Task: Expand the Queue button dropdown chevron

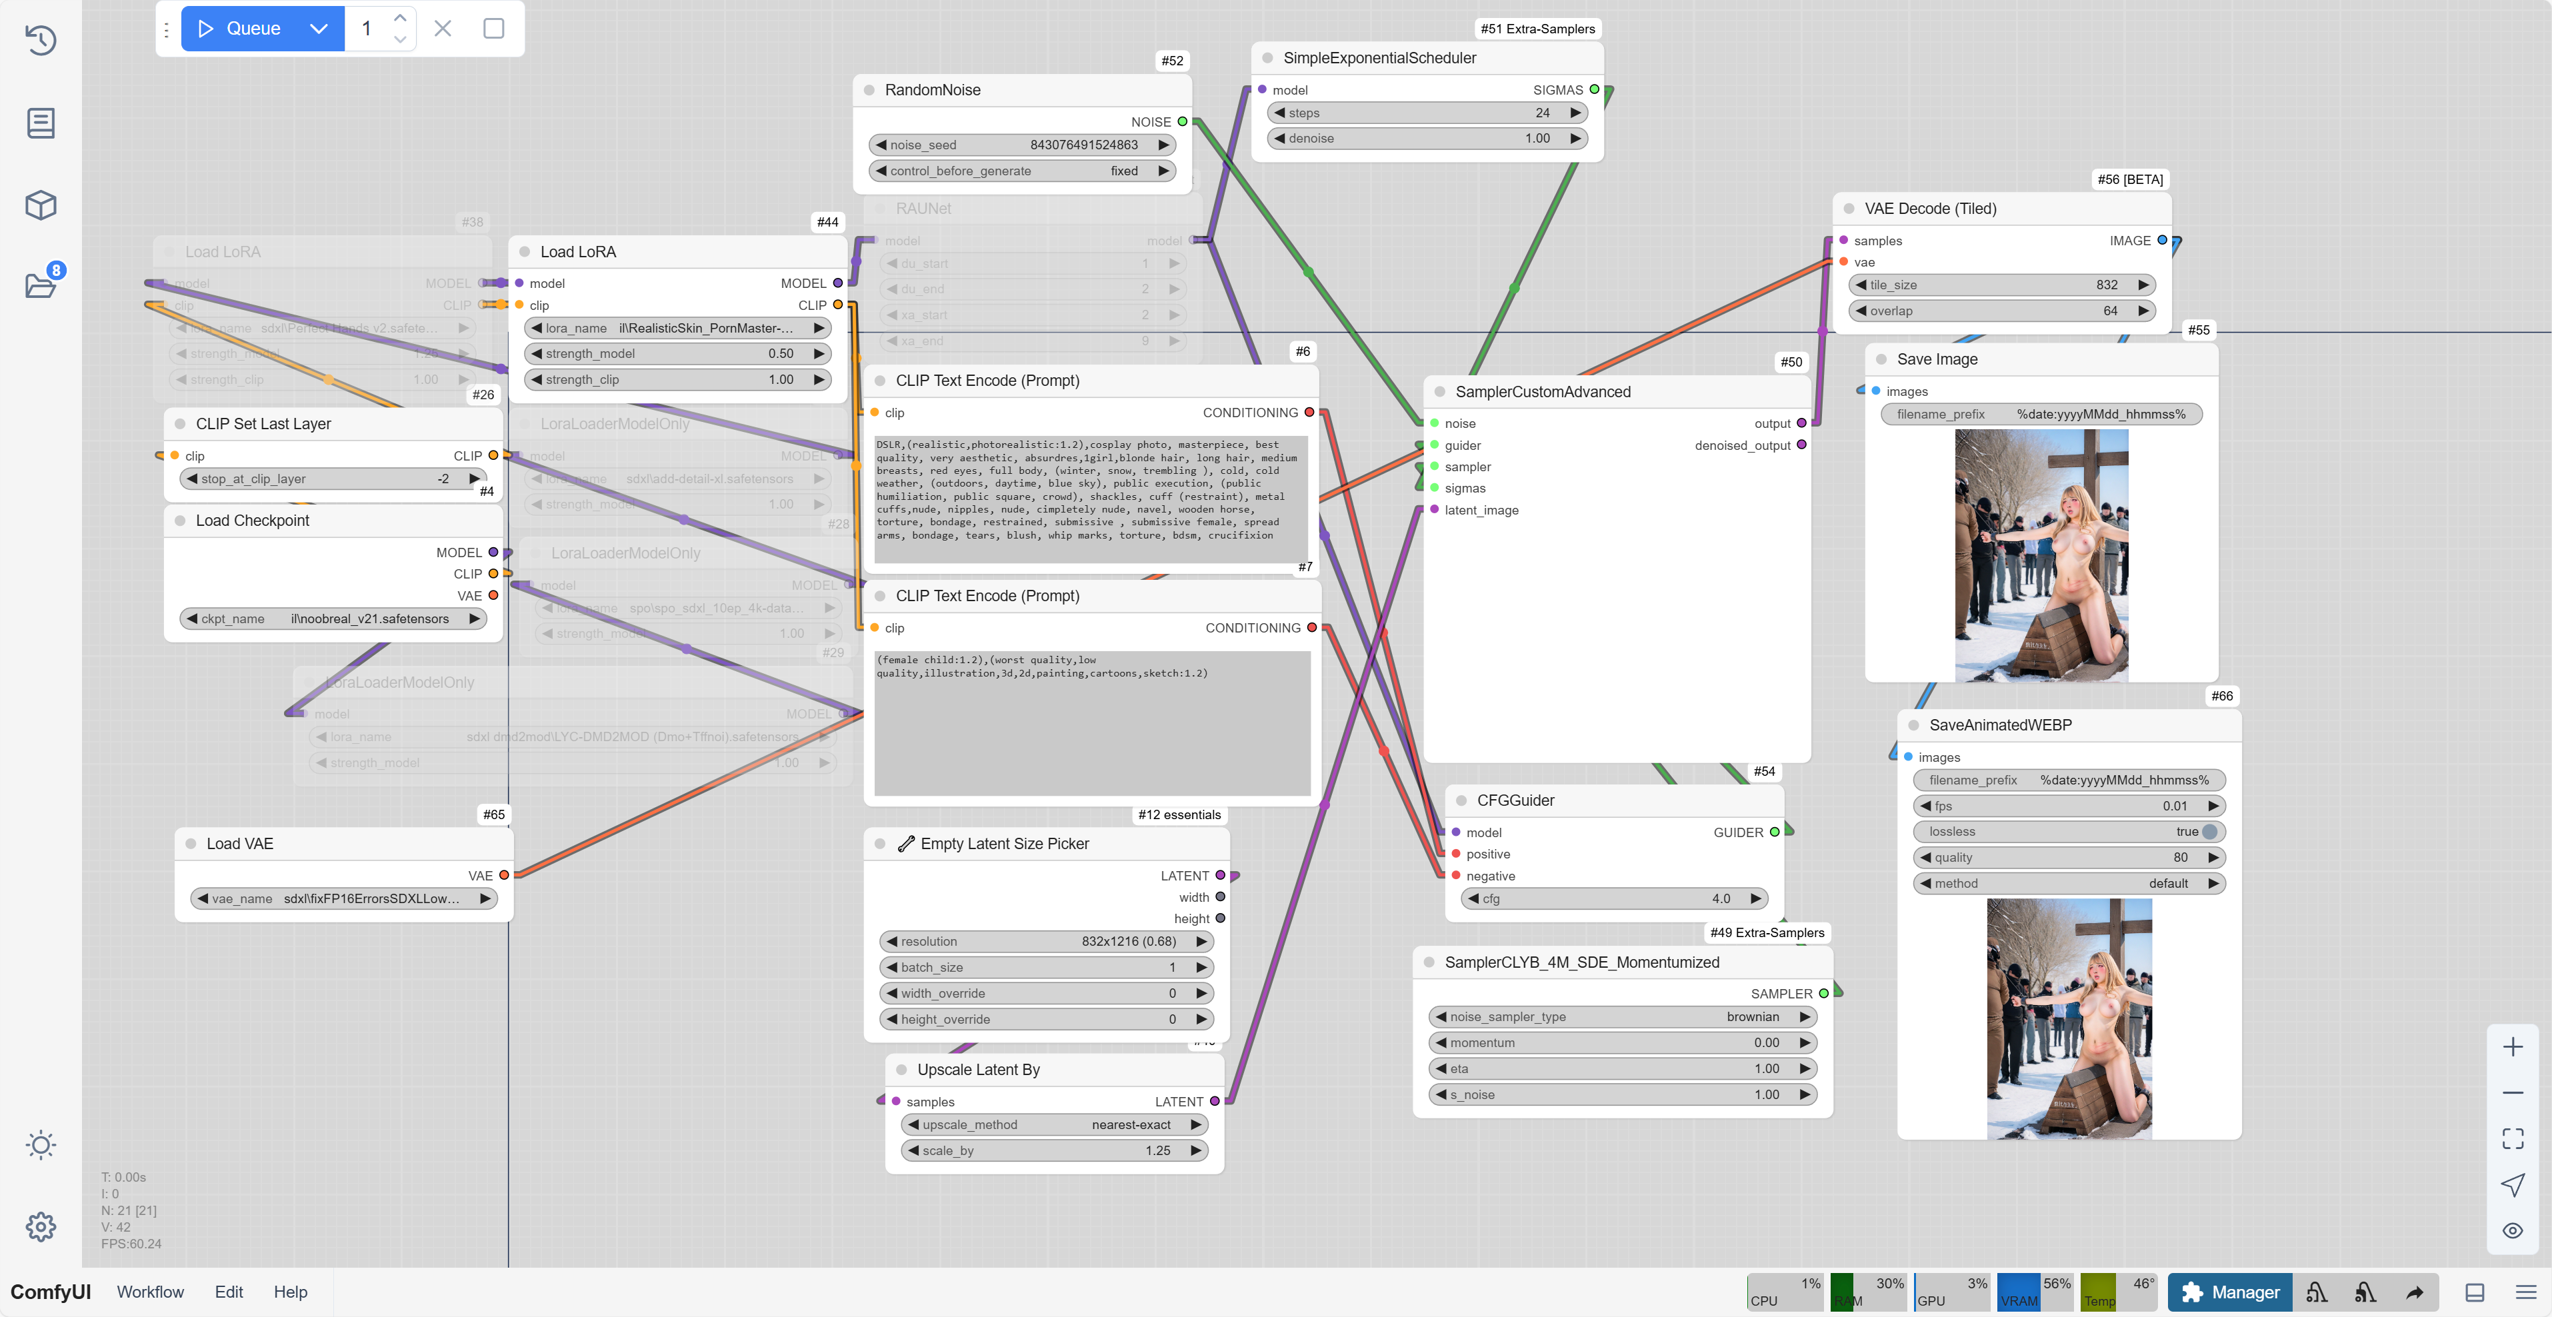Action: point(319,29)
